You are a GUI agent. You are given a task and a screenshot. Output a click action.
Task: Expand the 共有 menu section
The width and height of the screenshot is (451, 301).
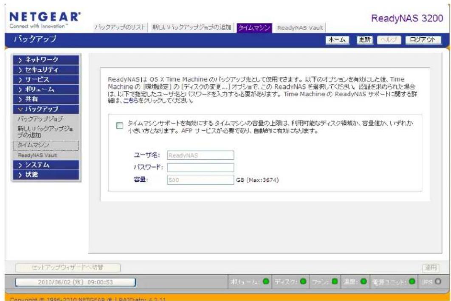pos(46,99)
